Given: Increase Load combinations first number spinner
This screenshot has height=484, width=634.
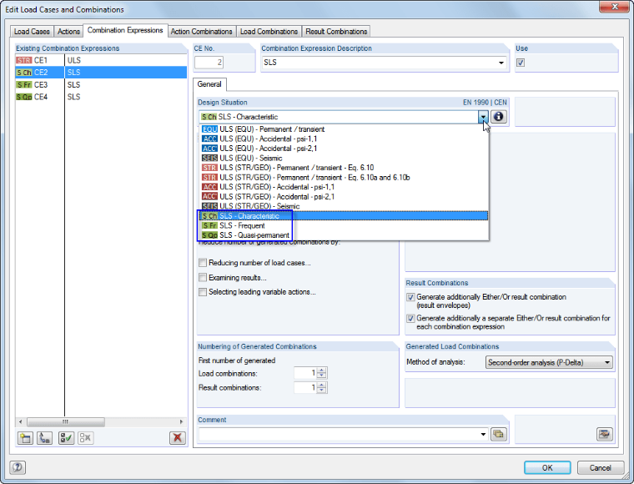Looking at the screenshot, I should point(322,370).
